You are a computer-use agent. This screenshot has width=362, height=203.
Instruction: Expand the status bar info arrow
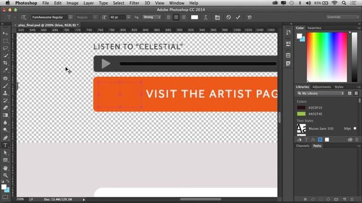click(x=84, y=200)
